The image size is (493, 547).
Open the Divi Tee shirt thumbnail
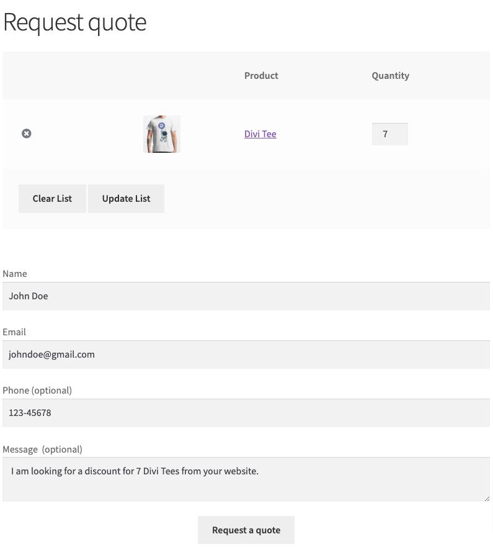(162, 134)
